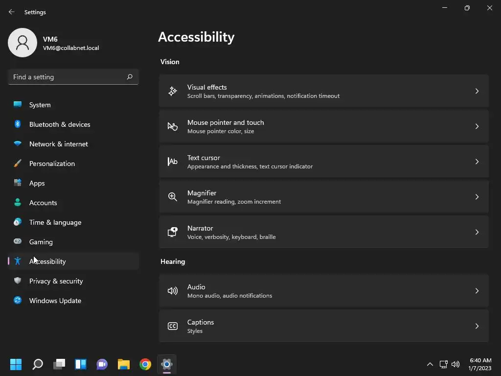
Task: Expand Mouse pointer and touch chevron
Action: tap(477, 126)
